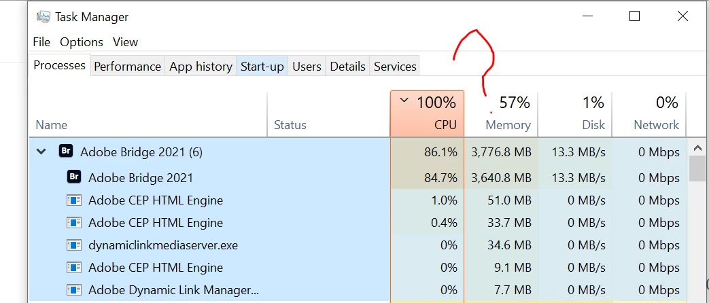This screenshot has height=303, width=709.
Task: Switch to the Start-up tab
Action: pos(262,67)
